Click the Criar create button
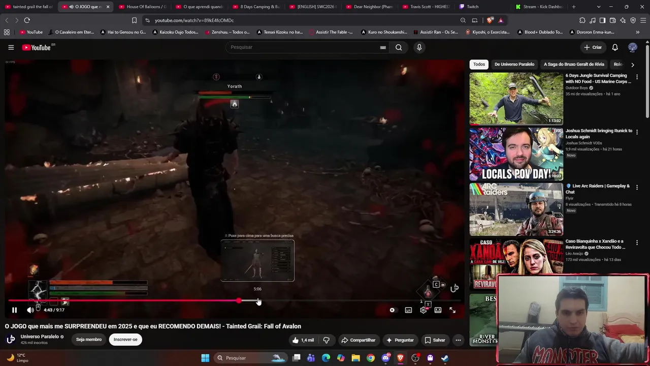 click(x=593, y=47)
